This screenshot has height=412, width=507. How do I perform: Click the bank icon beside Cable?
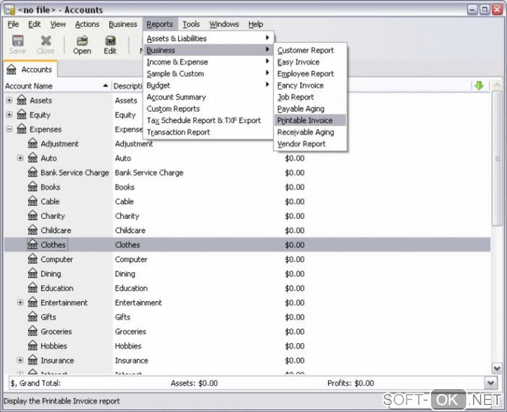click(33, 201)
